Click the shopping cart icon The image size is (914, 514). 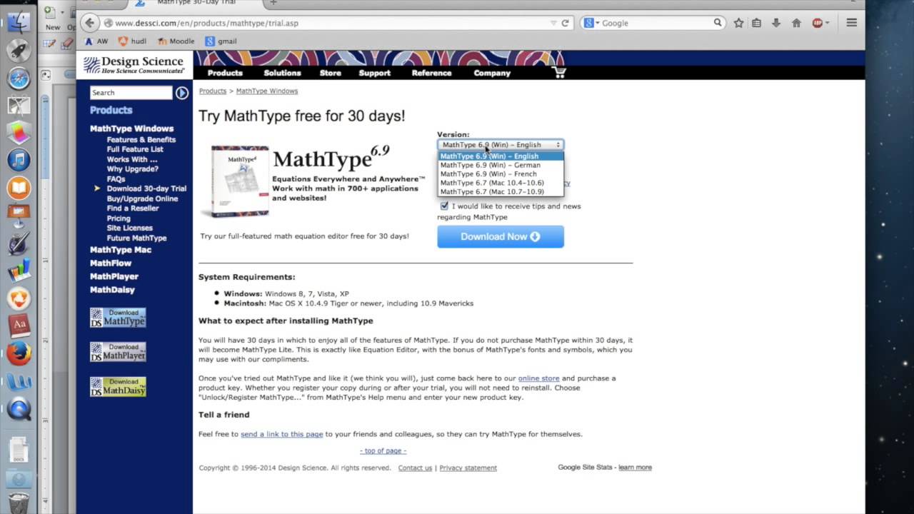pyautogui.click(x=559, y=72)
